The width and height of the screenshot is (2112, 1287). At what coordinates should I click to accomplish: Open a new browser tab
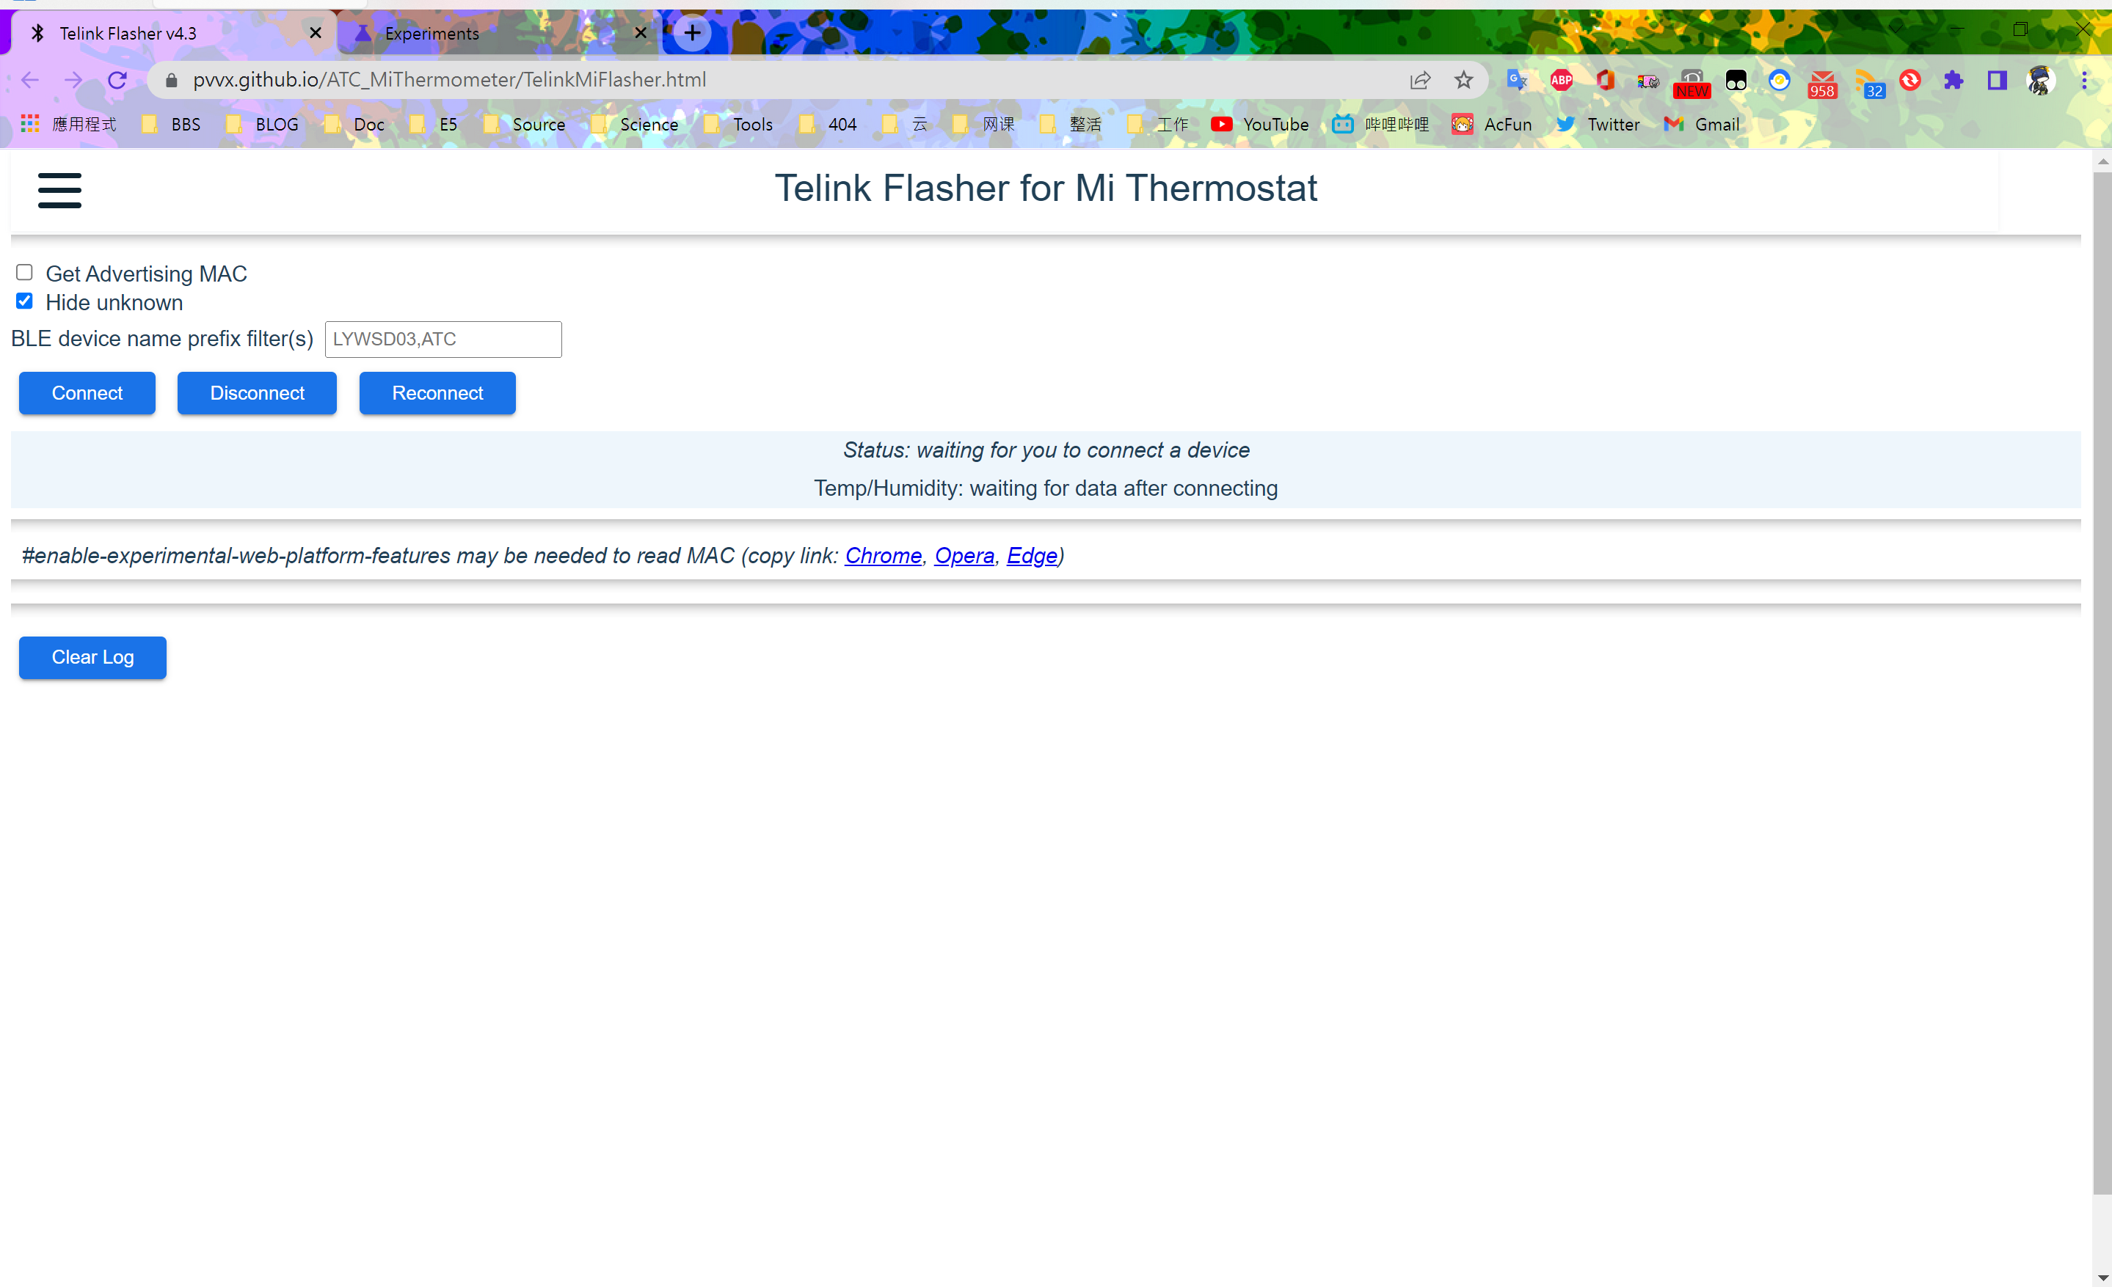tap(693, 34)
